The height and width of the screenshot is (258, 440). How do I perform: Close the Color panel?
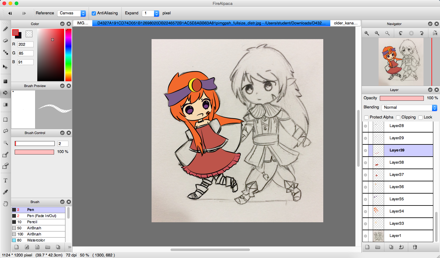coord(69,24)
